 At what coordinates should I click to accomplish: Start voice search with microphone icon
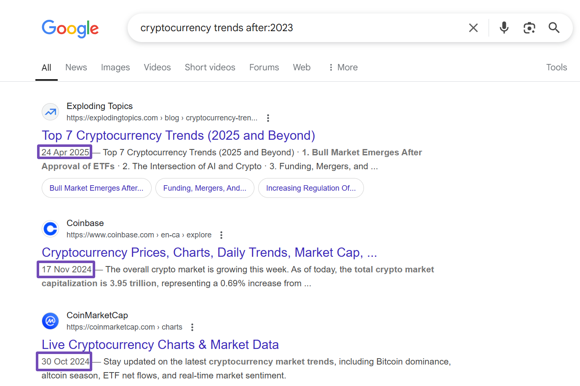coord(504,28)
